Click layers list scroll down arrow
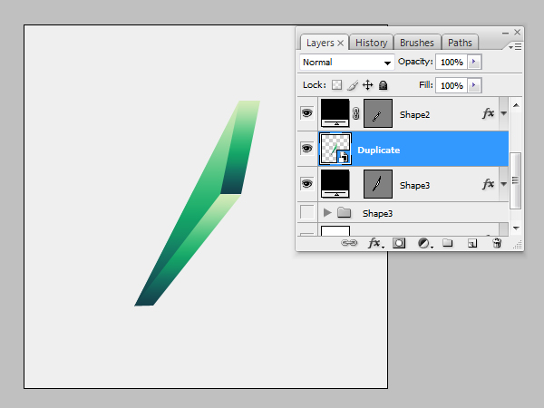 click(516, 228)
